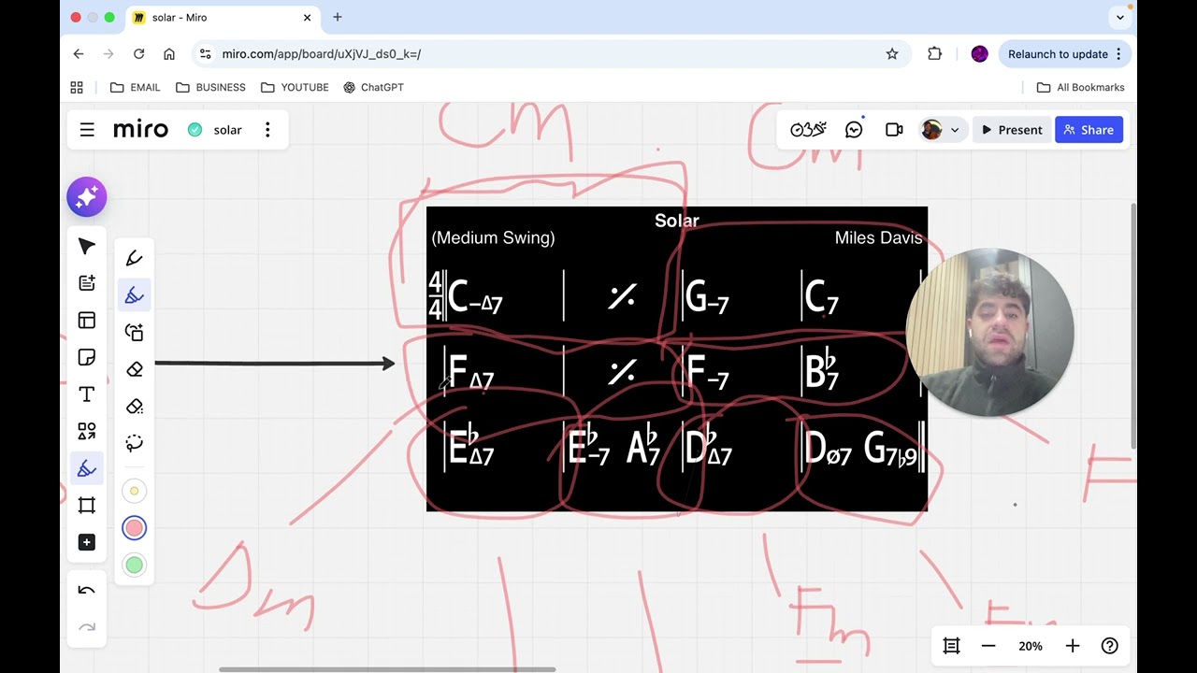
Task: Select the Frame tool
Action: 87,506
